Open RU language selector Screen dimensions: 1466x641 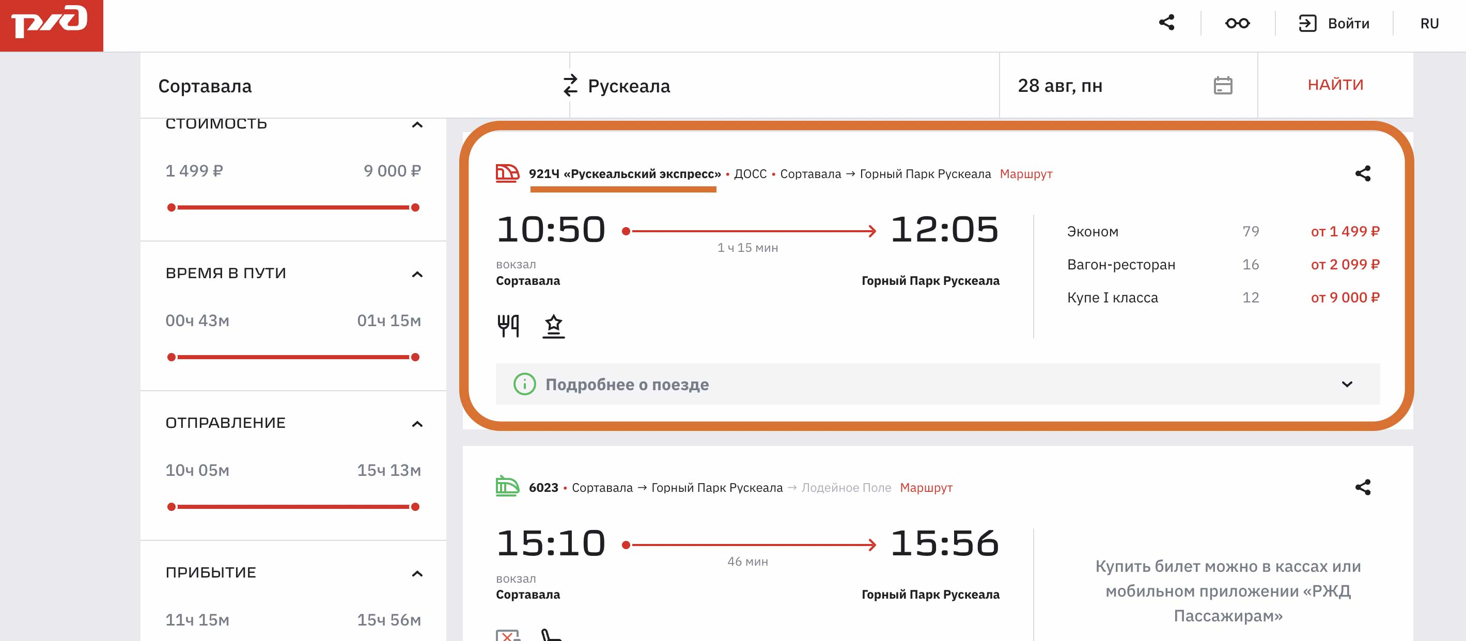click(1429, 23)
